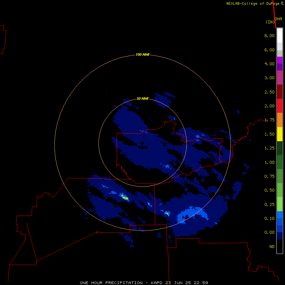
Task: Select the pink swatch beside 3.00
Action: 280,78
